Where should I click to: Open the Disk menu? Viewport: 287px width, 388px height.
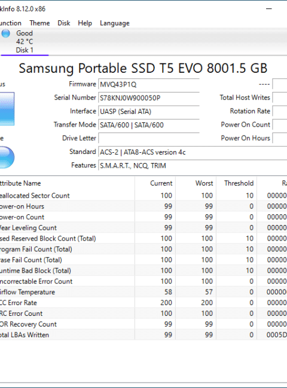[x=64, y=23]
